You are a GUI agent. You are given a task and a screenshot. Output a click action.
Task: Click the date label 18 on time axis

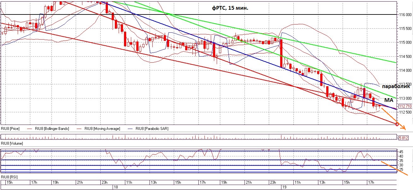pyautogui.click(x=115, y=187)
